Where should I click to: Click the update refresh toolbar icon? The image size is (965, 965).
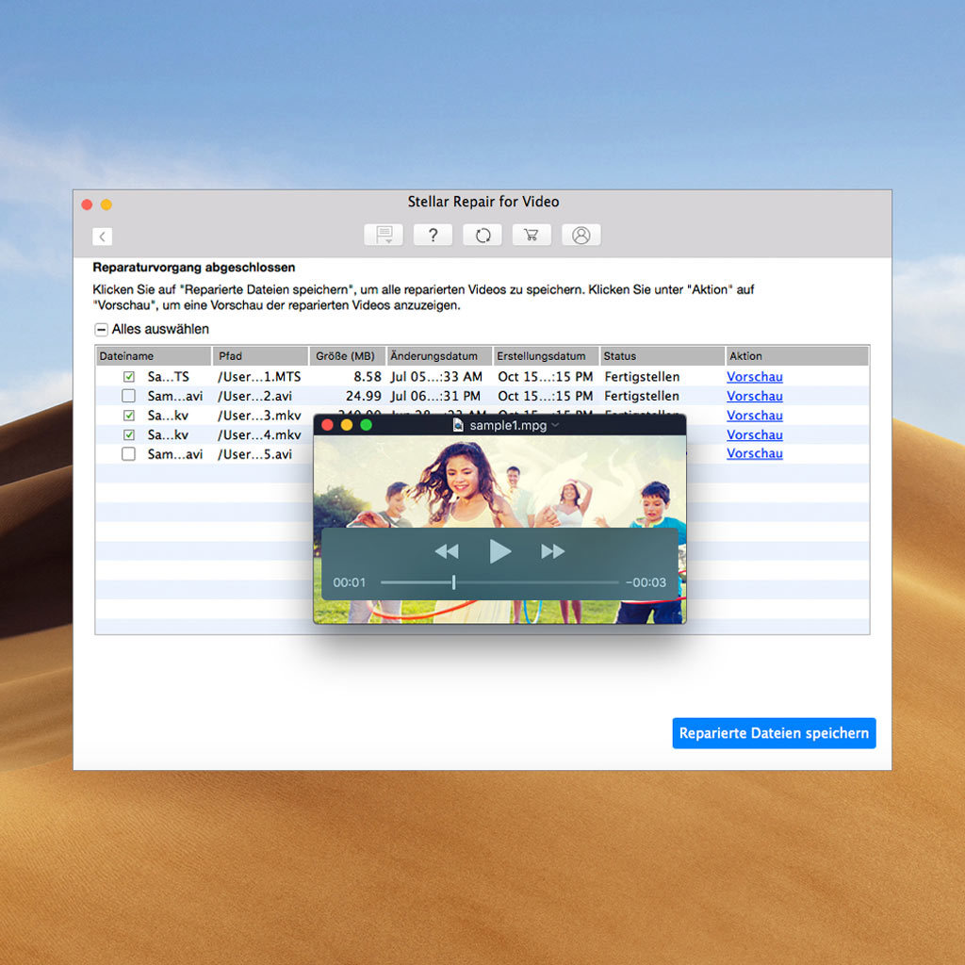[482, 235]
